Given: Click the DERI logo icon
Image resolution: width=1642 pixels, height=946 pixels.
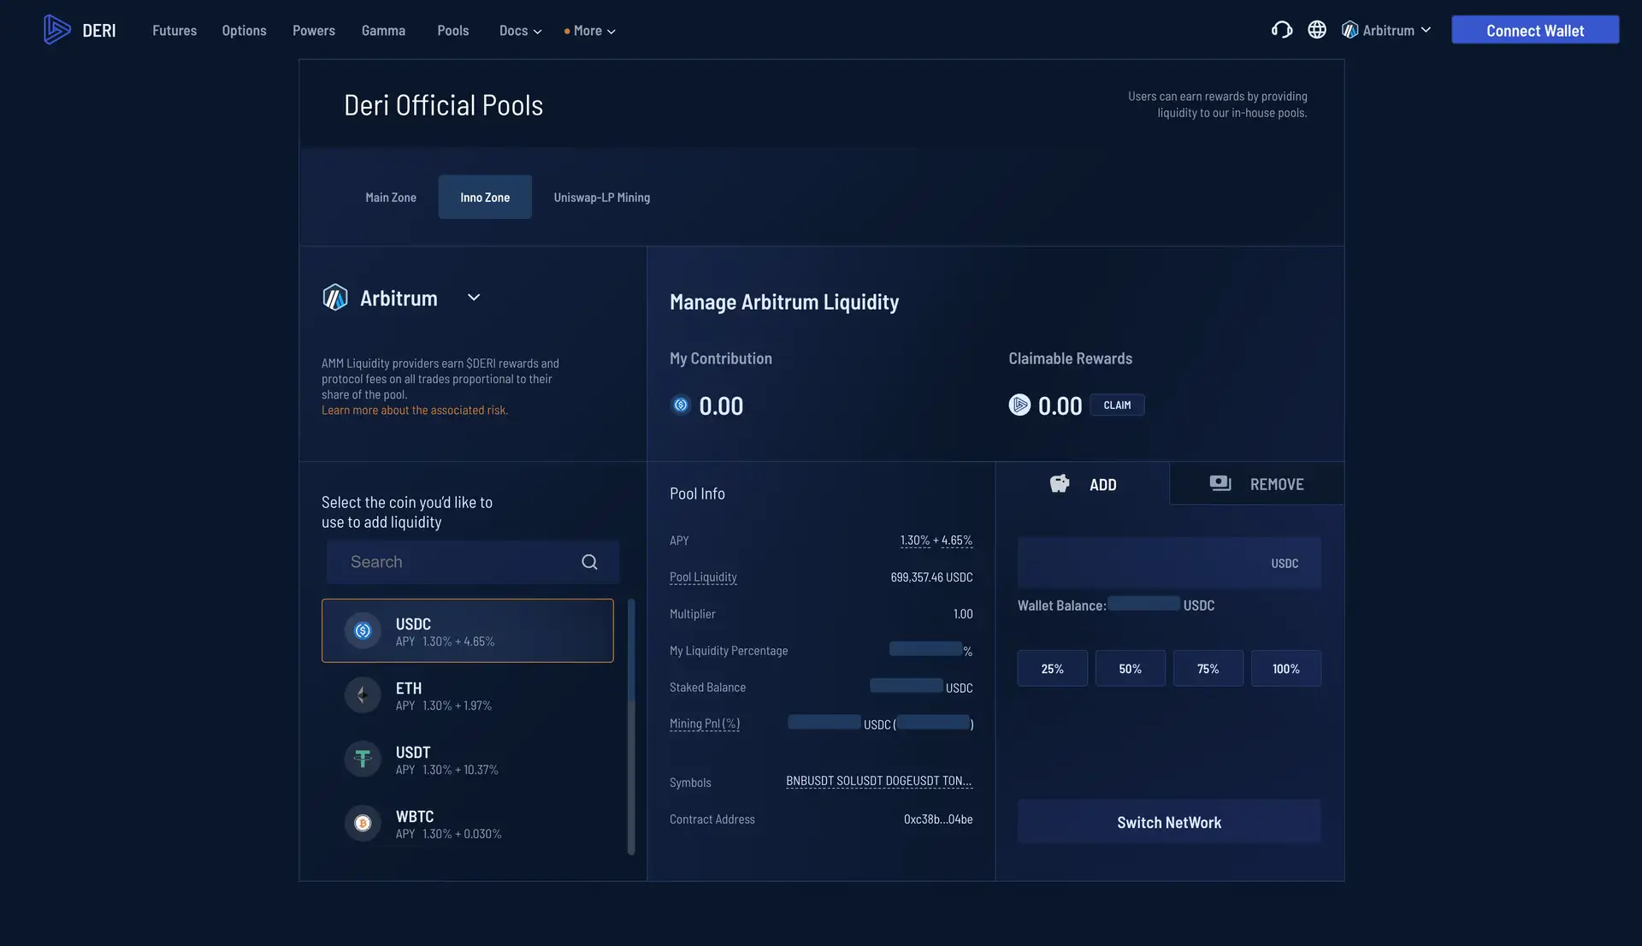Looking at the screenshot, I should tap(56, 30).
